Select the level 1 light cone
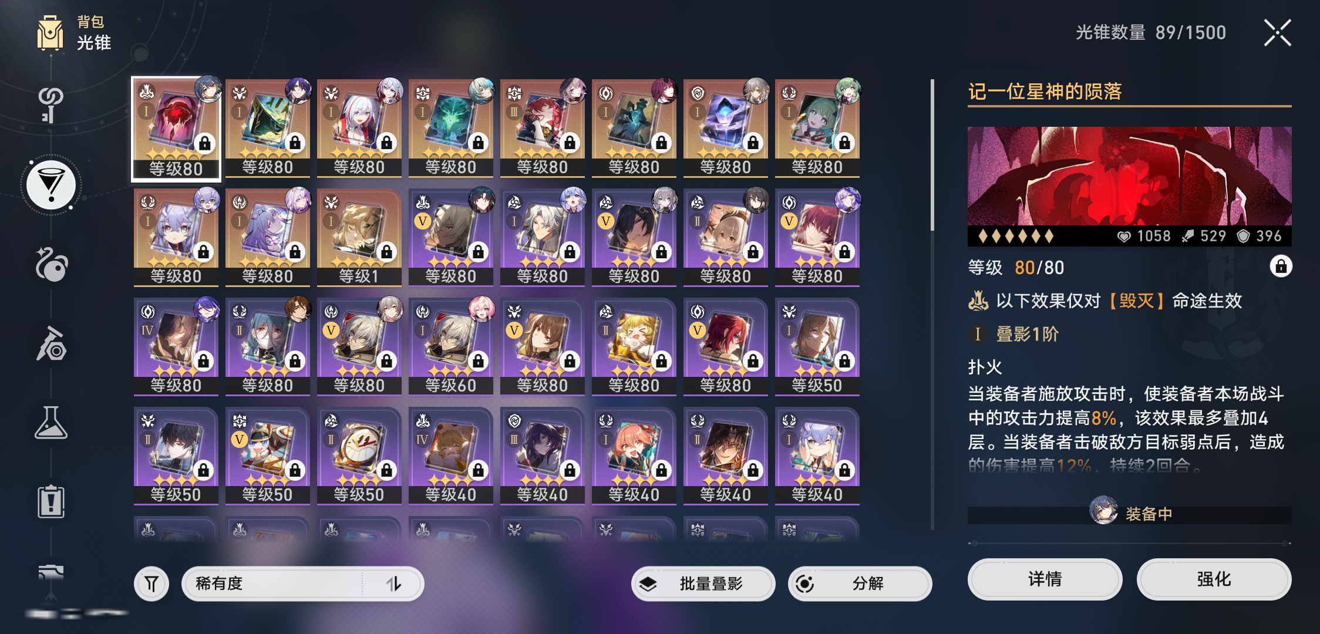The image size is (1320, 634). (x=359, y=238)
